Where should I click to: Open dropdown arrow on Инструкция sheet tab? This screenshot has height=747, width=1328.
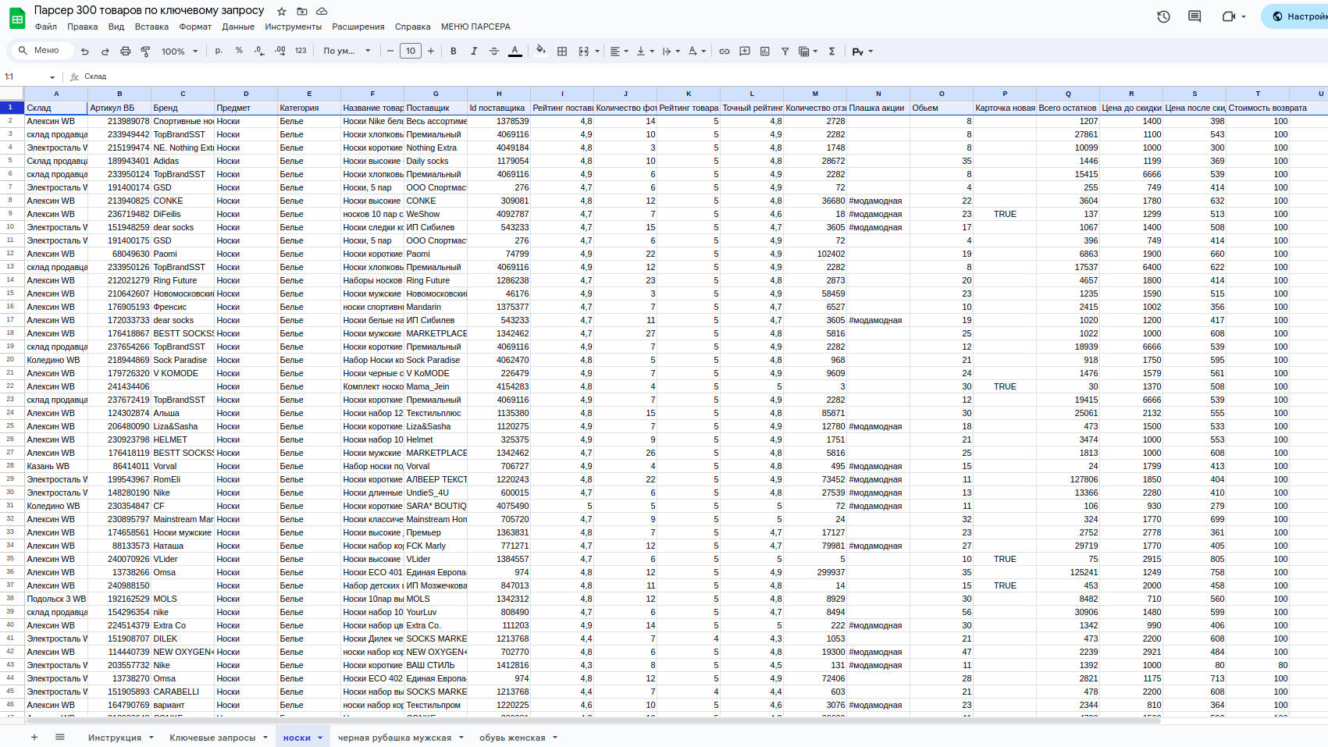click(151, 738)
